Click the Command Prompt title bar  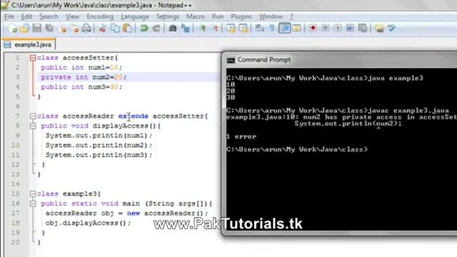pyautogui.click(x=339, y=60)
